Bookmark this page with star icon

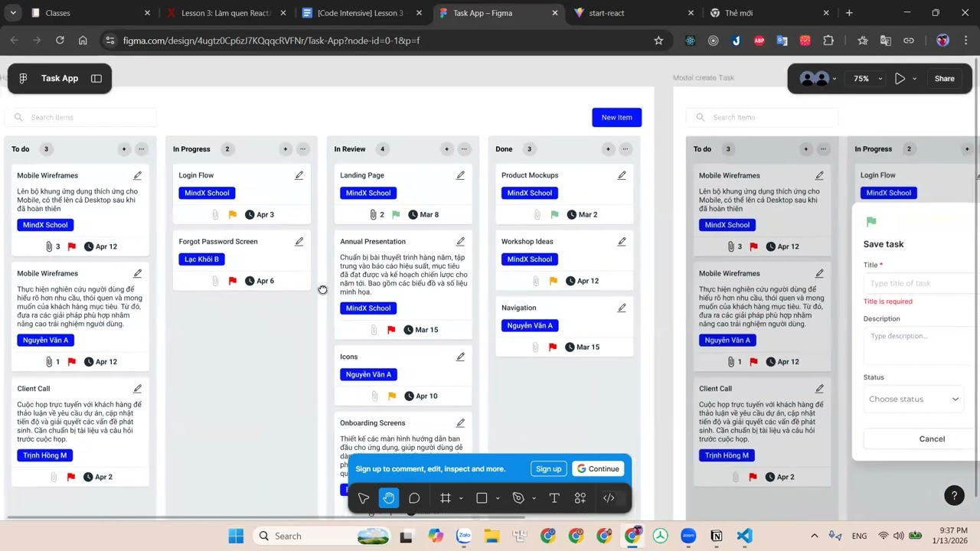point(658,41)
